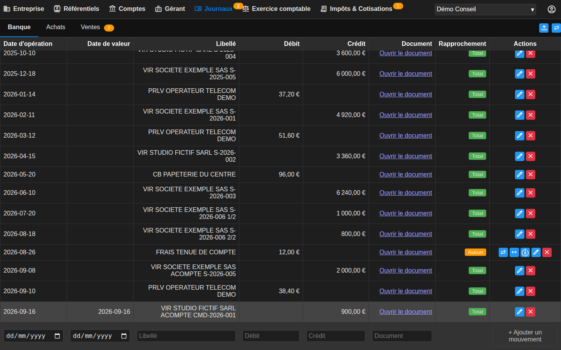Delete the FRAIS TENUE DE COMPTE row
561x350 pixels.
[x=547, y=252]
